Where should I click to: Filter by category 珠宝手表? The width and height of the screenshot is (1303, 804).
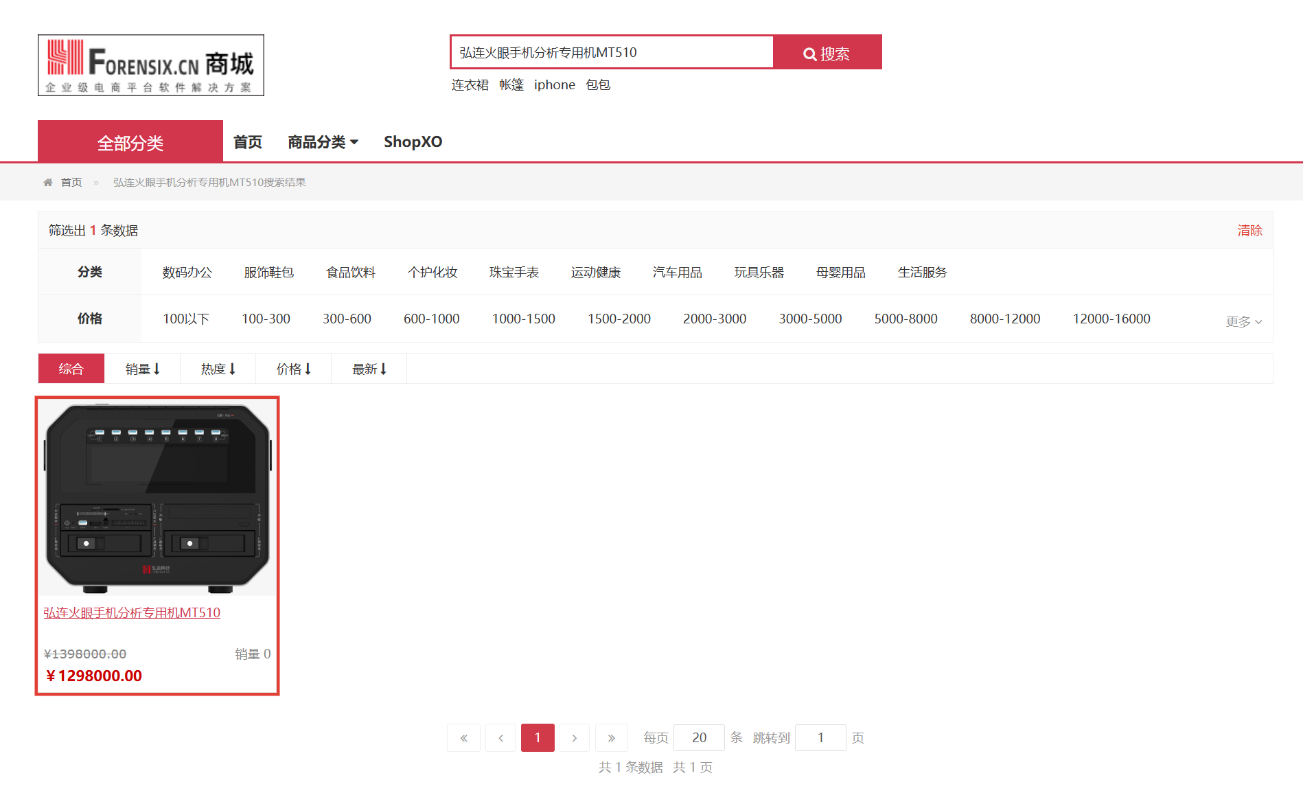(514, 273)
